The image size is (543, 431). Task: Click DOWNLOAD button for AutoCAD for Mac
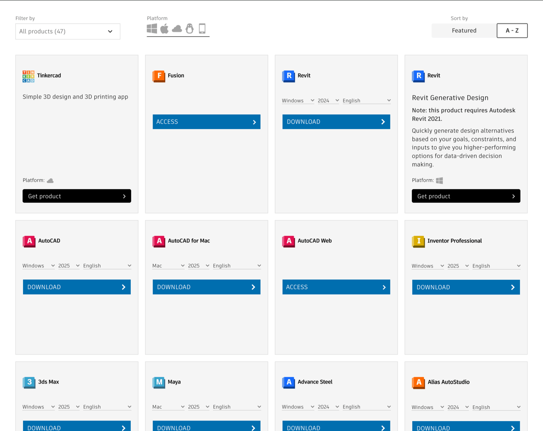[x=206, y=287]
